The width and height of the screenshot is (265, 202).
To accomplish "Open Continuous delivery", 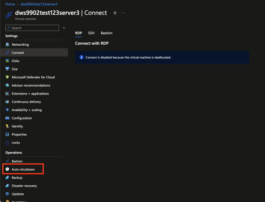I will click(x=34, y=102).
